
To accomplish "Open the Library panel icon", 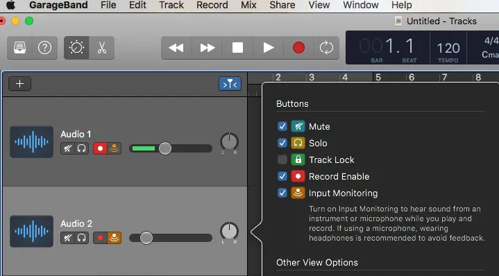I will (19, 48).
